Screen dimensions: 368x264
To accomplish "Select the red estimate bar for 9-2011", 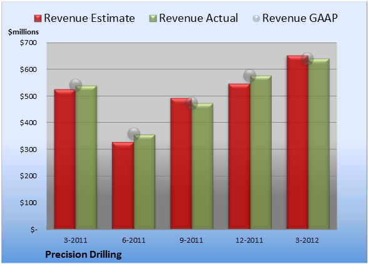I will coord(181,163).
